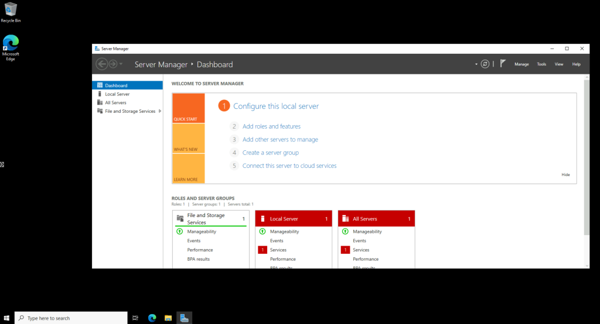Open File Explorer from the taskbar

[x=168, y=318]
